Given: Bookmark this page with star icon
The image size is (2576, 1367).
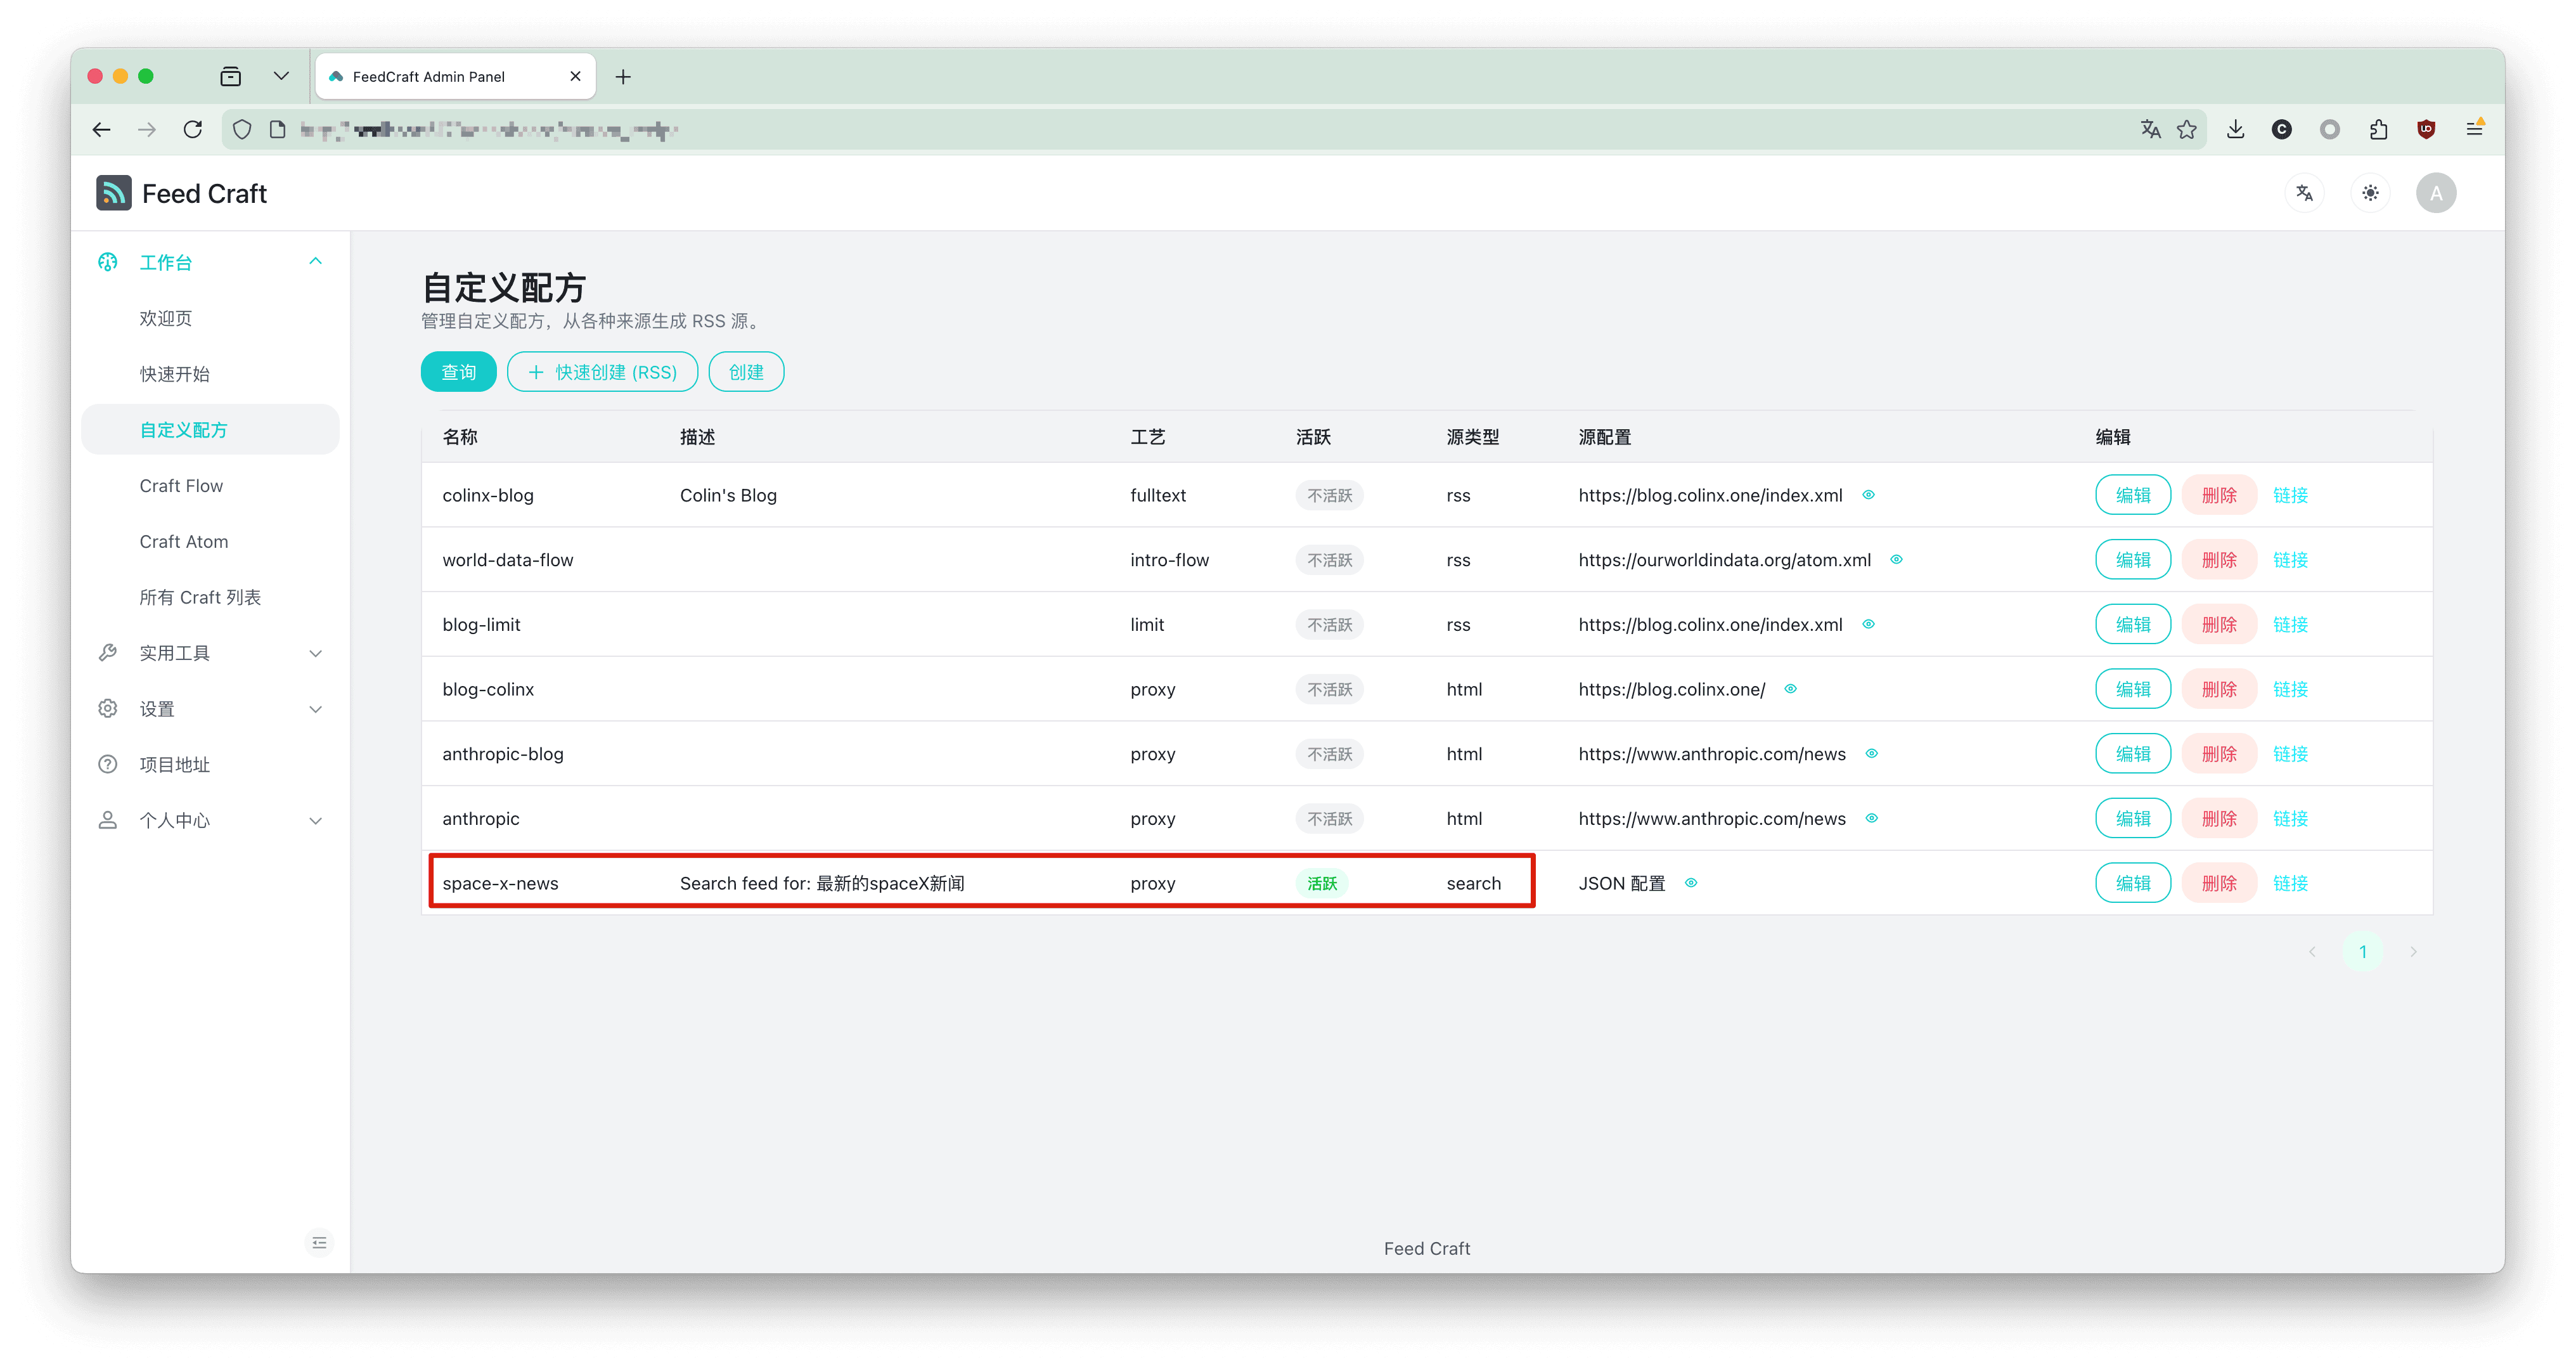Looking at the screenshot, I should pyautogui.click(x=2187, y=129).
